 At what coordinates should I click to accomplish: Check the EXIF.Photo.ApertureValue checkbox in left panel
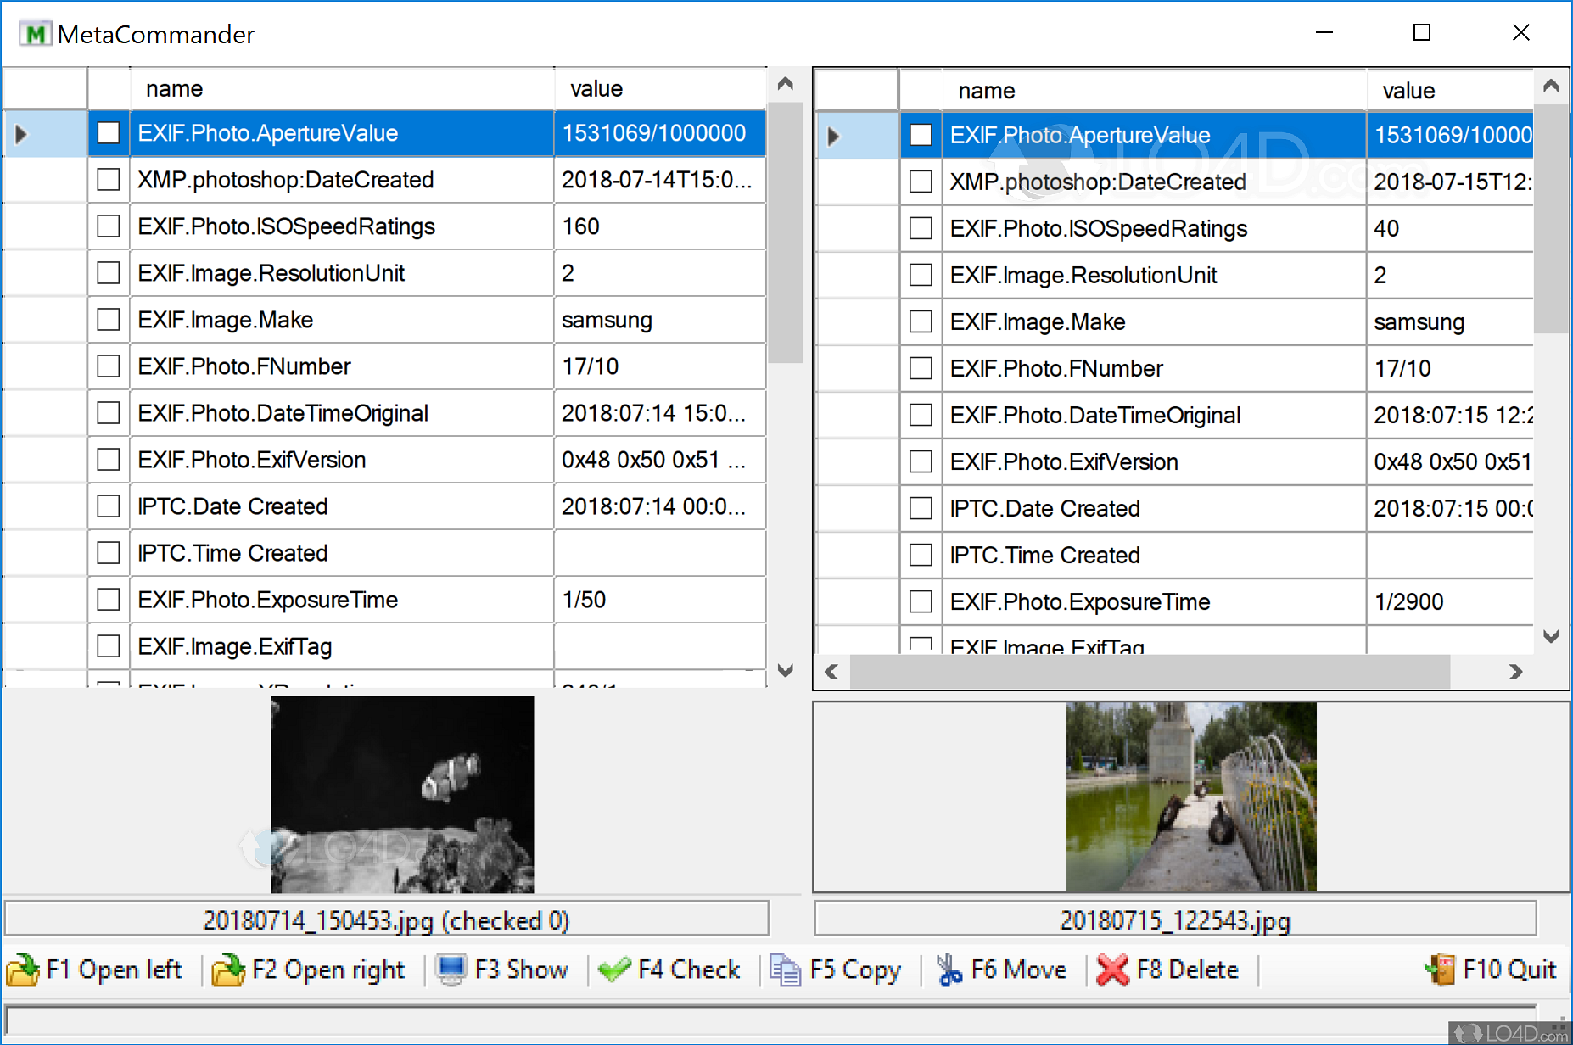(x=108, y=133)
